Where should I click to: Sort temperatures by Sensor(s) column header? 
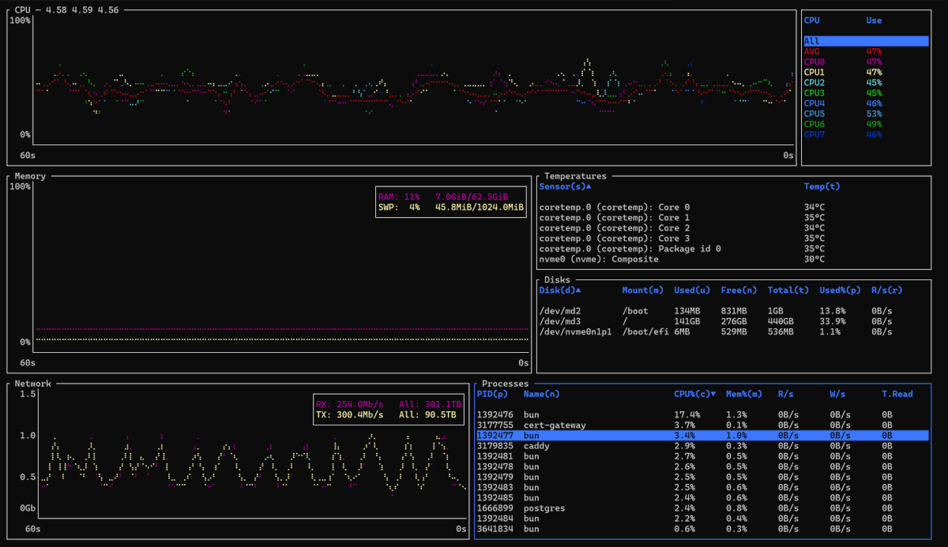(x=565, y=187)
